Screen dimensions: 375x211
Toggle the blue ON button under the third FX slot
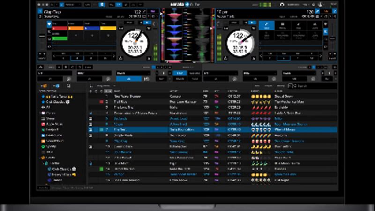click(129, 79)
